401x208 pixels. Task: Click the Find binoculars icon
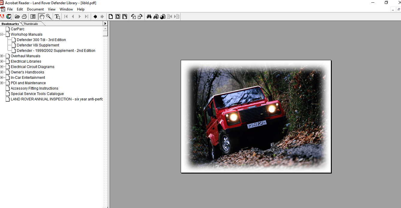(x=149, y=16)
